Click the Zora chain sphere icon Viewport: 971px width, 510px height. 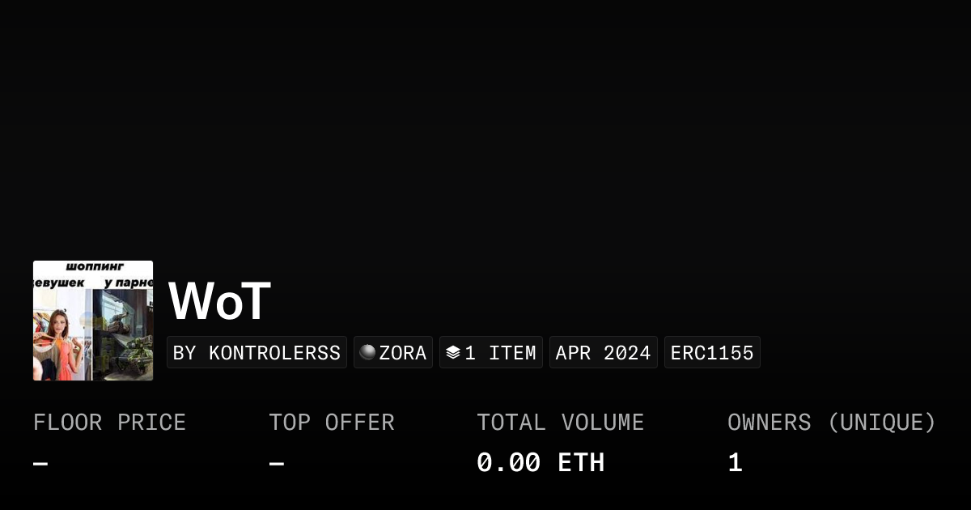367,352
